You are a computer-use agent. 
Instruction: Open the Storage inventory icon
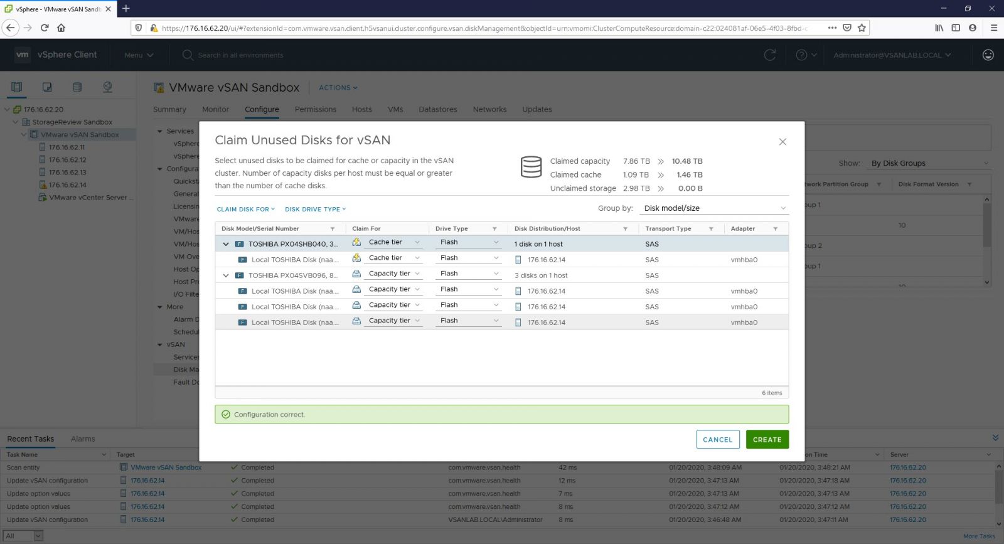coord(77,87)
